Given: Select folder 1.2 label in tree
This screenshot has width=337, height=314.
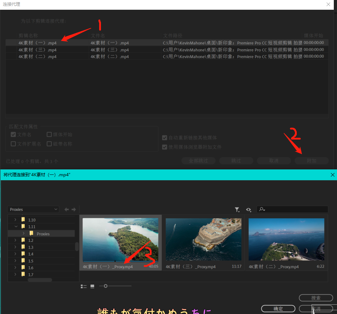Looking at the screenshot, I should [31, 240].
